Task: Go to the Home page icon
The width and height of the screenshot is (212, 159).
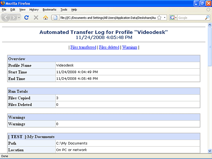Action: coord(45,18)
